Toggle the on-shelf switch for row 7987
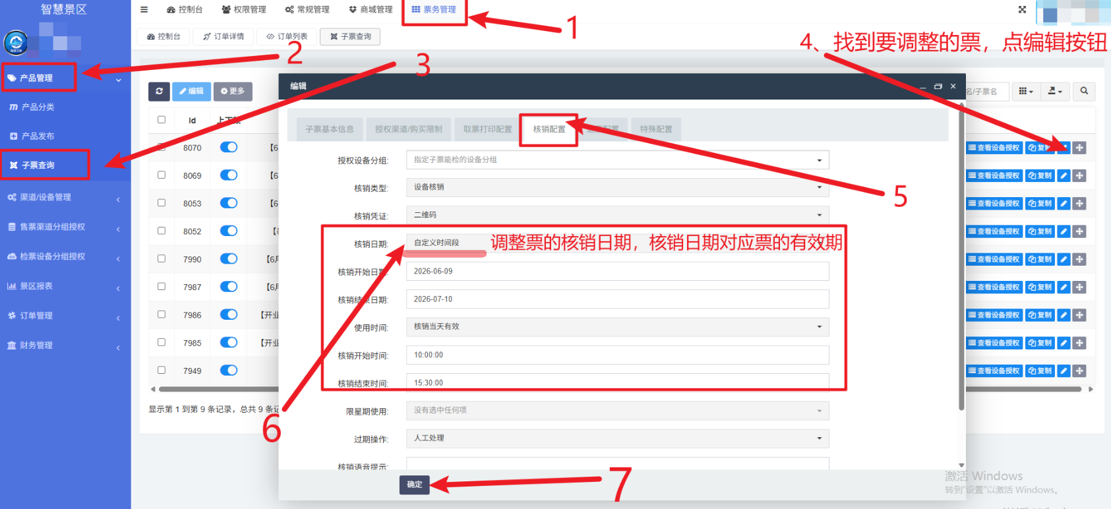Screen dimensions: 1111x509 coord(229,286)
